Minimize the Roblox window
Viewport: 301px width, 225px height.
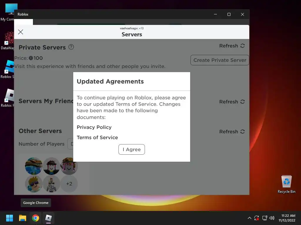tap(215, 14)
